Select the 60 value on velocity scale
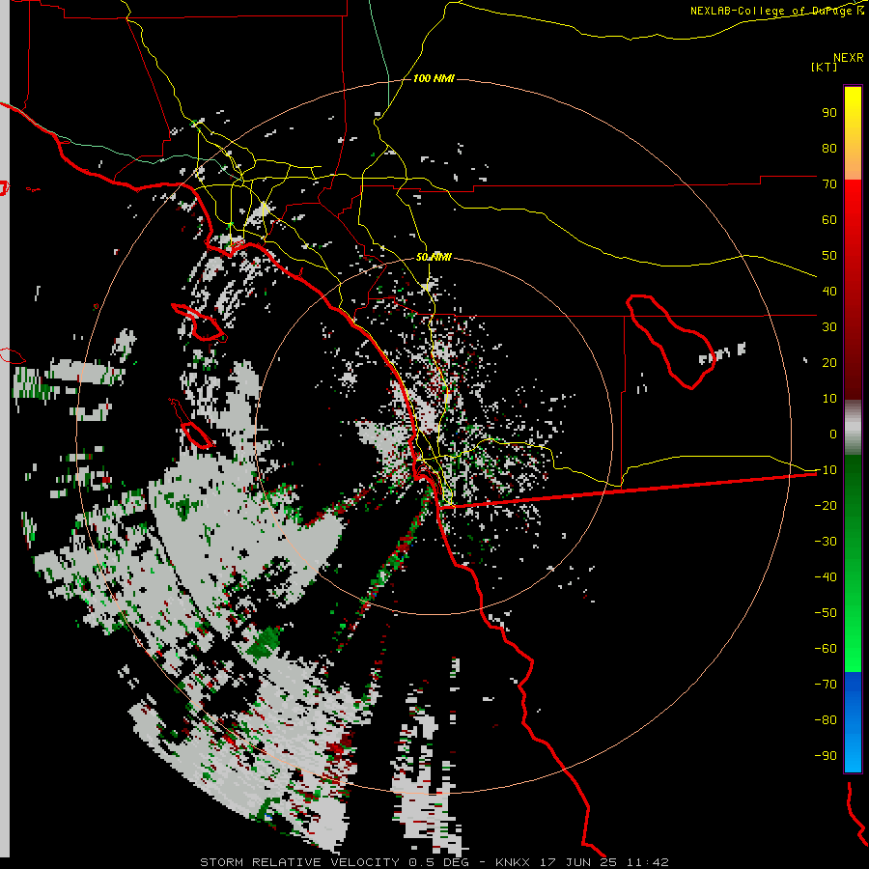 [829, 220]
